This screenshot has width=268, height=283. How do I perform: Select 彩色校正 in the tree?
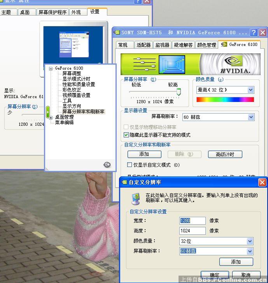pyautogui.click(x=72, y=90)
